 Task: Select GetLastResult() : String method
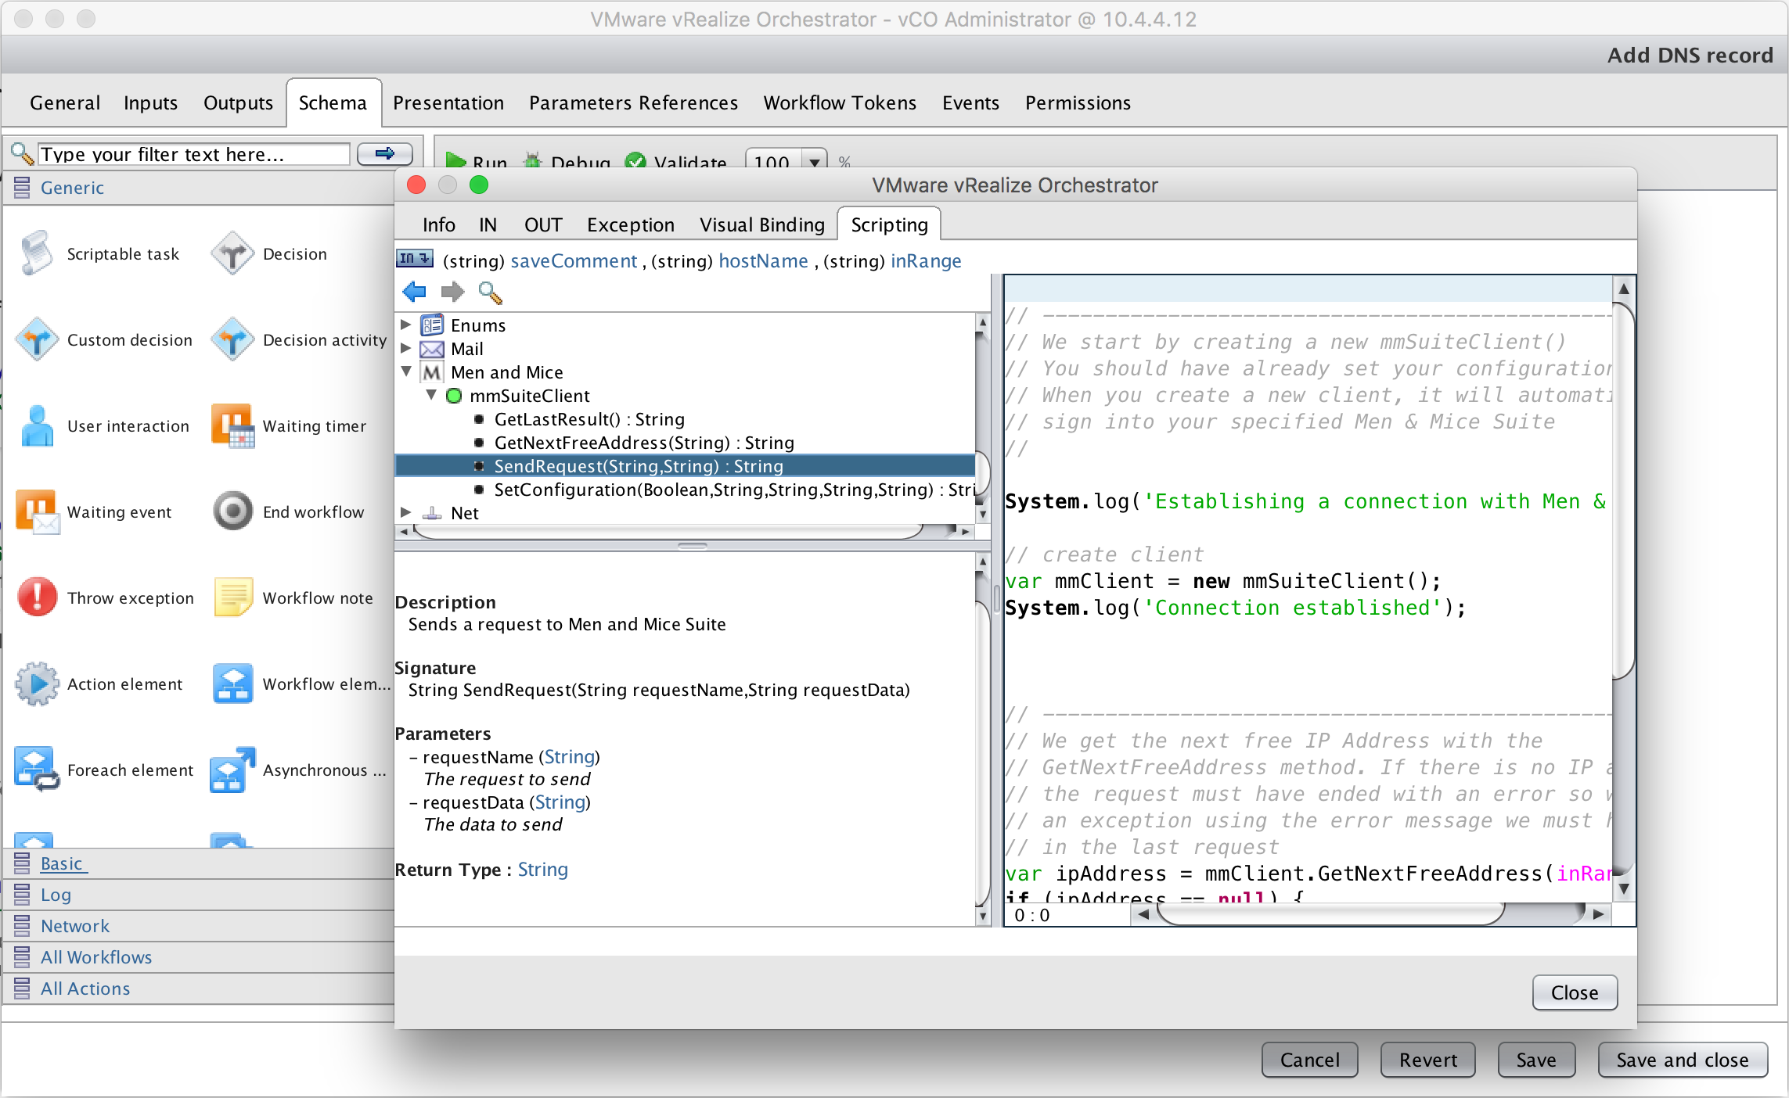click(x=589, y=419)
